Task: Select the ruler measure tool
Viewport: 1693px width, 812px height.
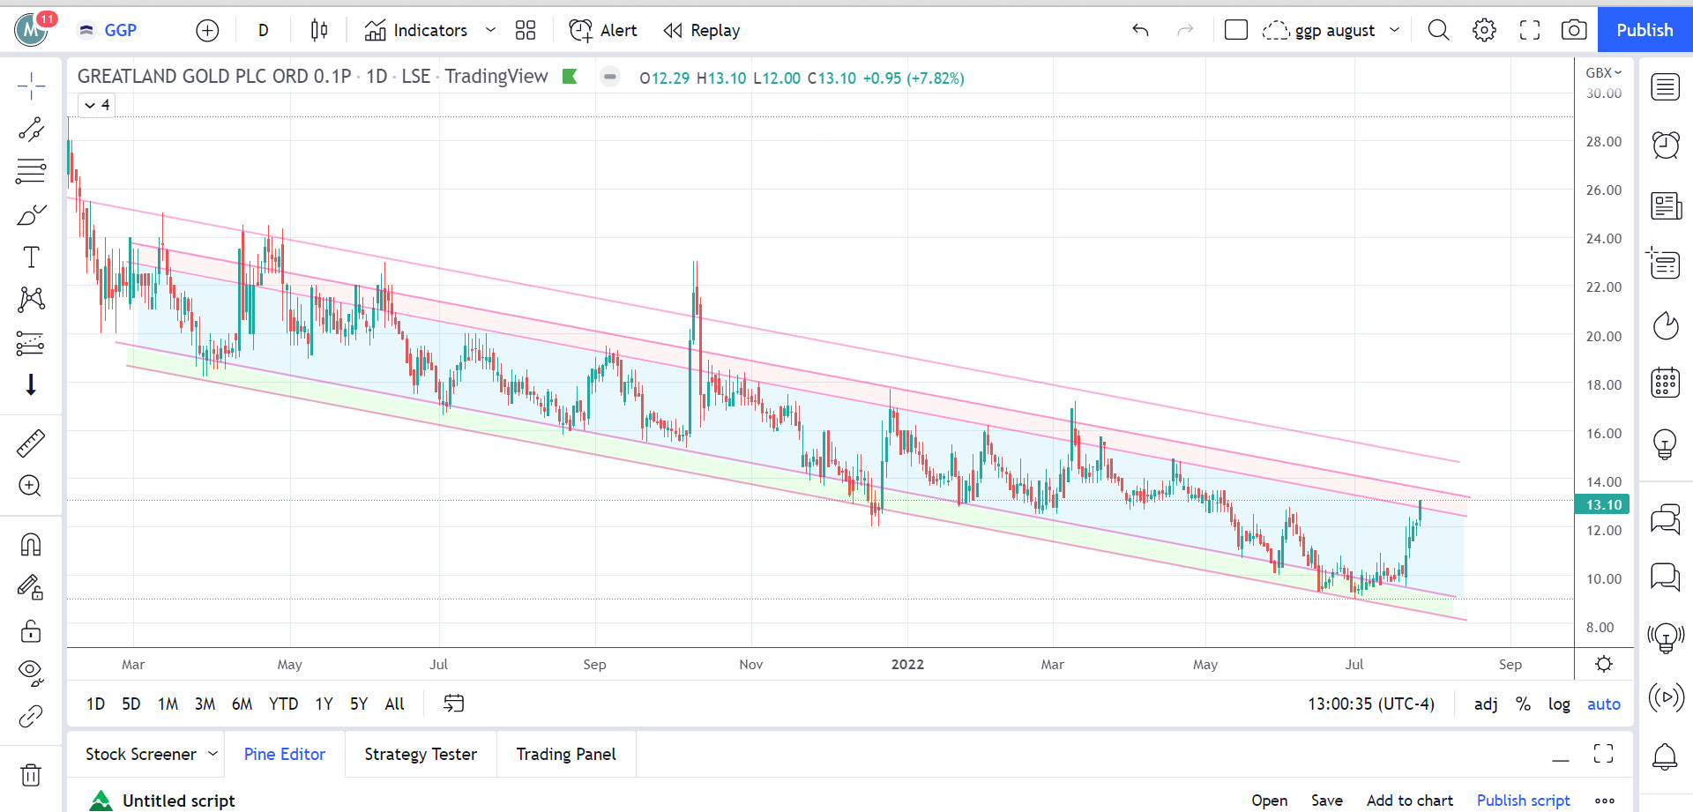Action: click(x=31, y=443)
